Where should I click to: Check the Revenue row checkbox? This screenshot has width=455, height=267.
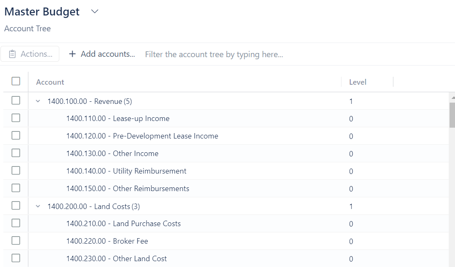pos(16,101)
